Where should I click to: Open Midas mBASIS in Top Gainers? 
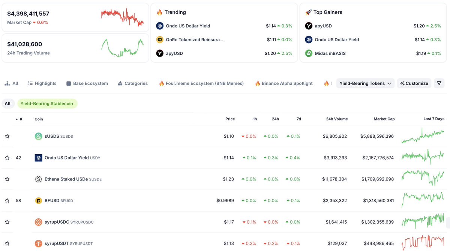tap(330, 53)
